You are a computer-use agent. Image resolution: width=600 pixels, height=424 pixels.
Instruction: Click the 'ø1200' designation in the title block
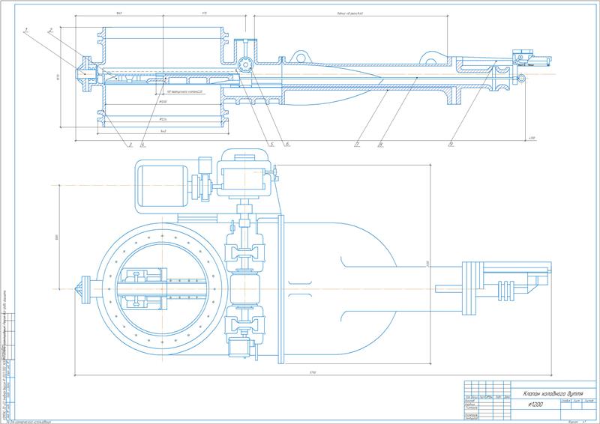[535, 405]
